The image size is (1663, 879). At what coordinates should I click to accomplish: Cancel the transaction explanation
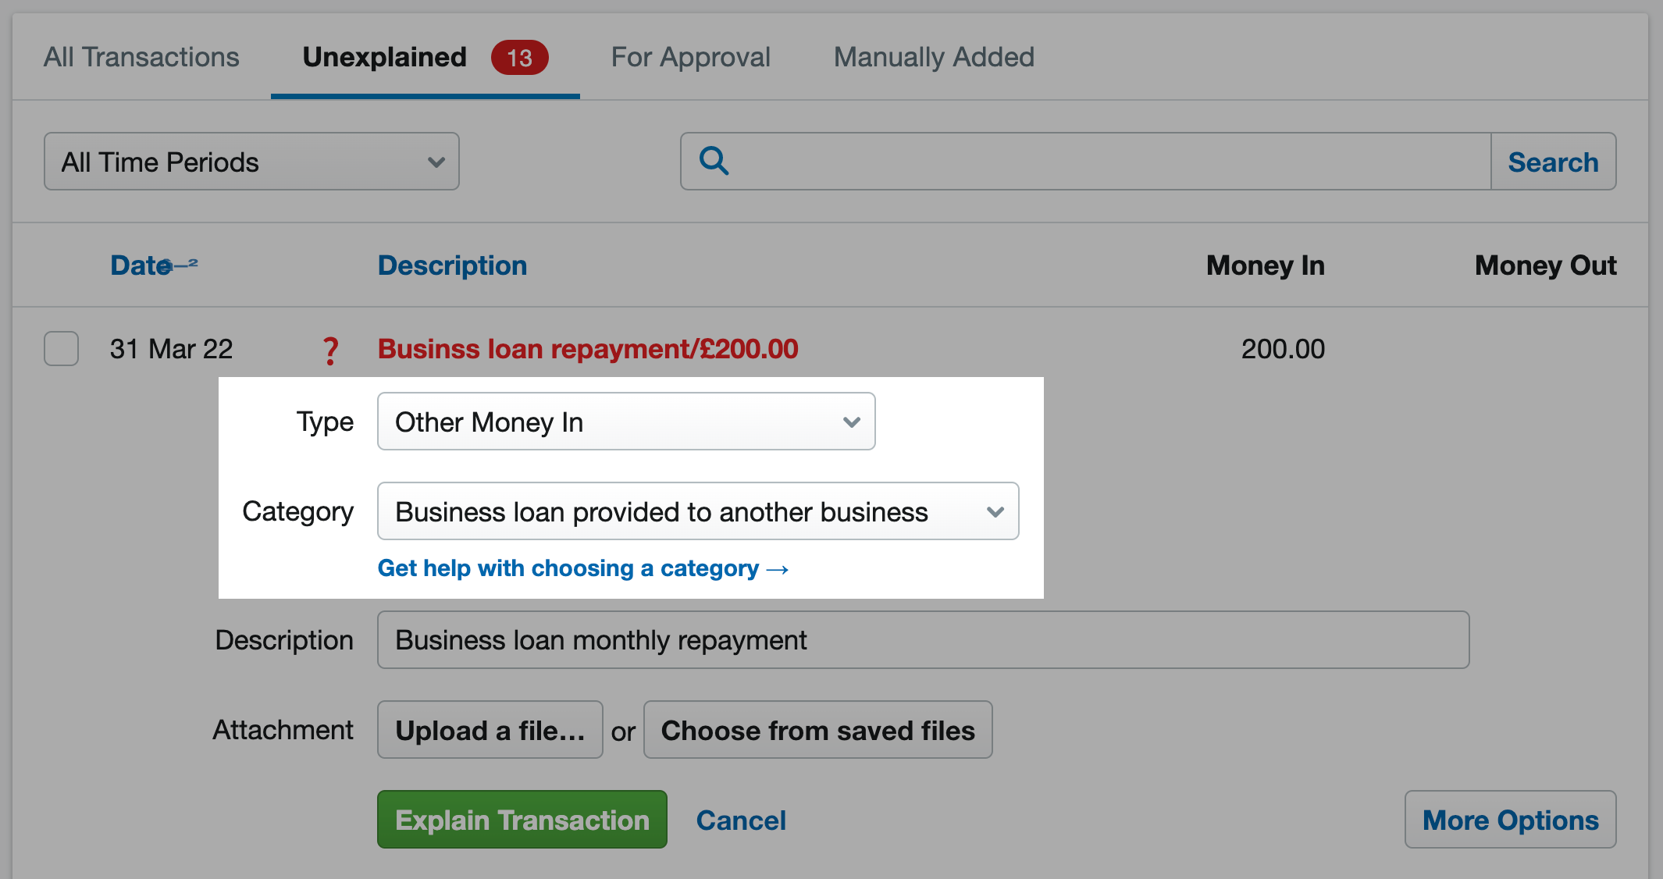741,820
